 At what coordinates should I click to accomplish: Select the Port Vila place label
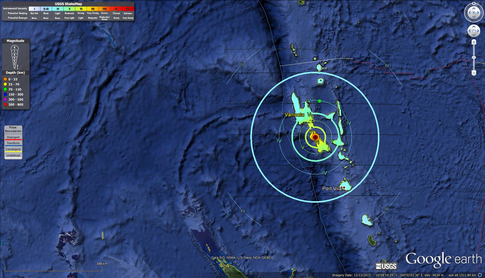[x=332, y=189]
